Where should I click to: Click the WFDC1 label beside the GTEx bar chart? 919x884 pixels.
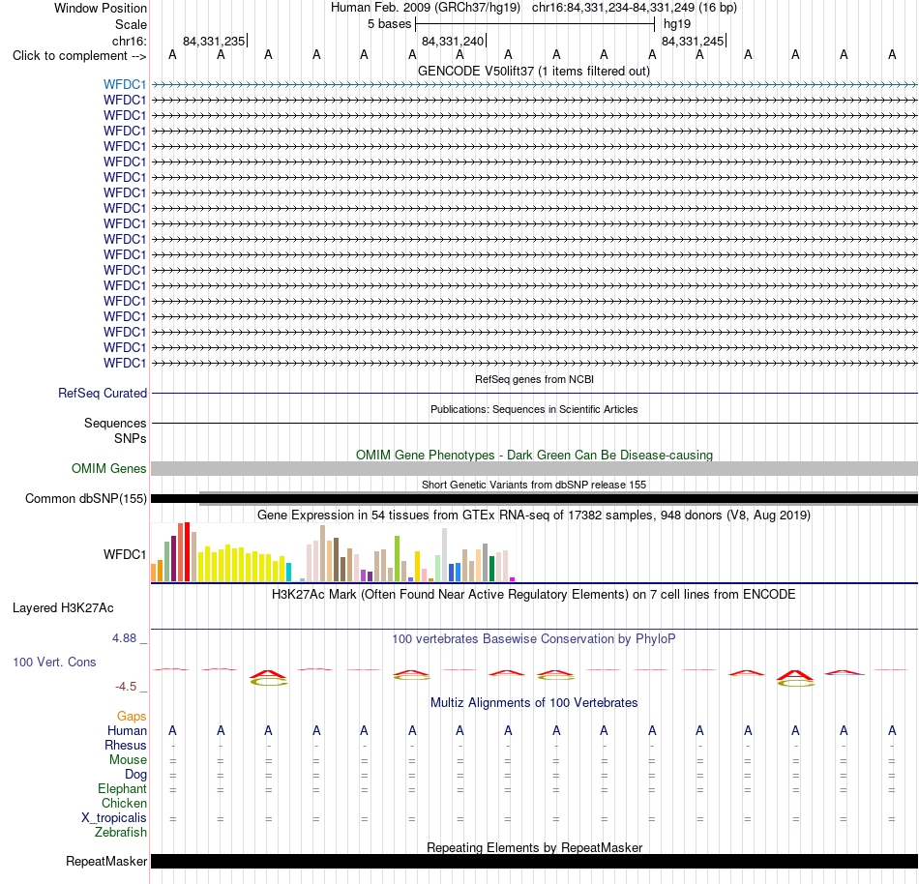[124, 554]
